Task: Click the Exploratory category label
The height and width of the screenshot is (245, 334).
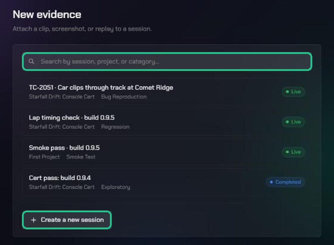Action: [x=116, y=187]
